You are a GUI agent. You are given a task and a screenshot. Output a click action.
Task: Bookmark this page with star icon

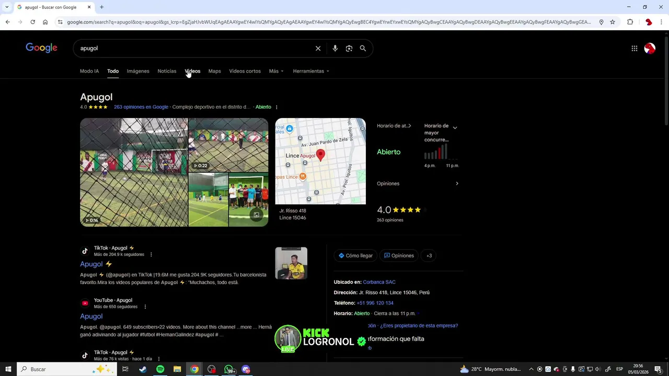click(613, 22)
